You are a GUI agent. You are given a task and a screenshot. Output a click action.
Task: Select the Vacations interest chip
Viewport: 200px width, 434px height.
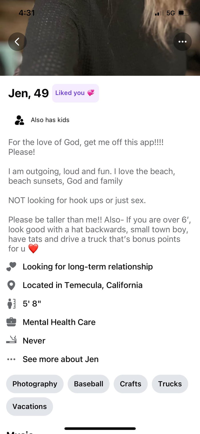click(x=30, y=406)
